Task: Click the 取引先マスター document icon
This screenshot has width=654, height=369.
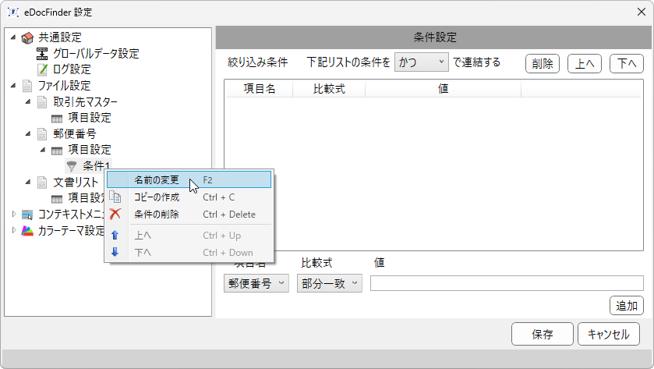Action: click(42, 102)
